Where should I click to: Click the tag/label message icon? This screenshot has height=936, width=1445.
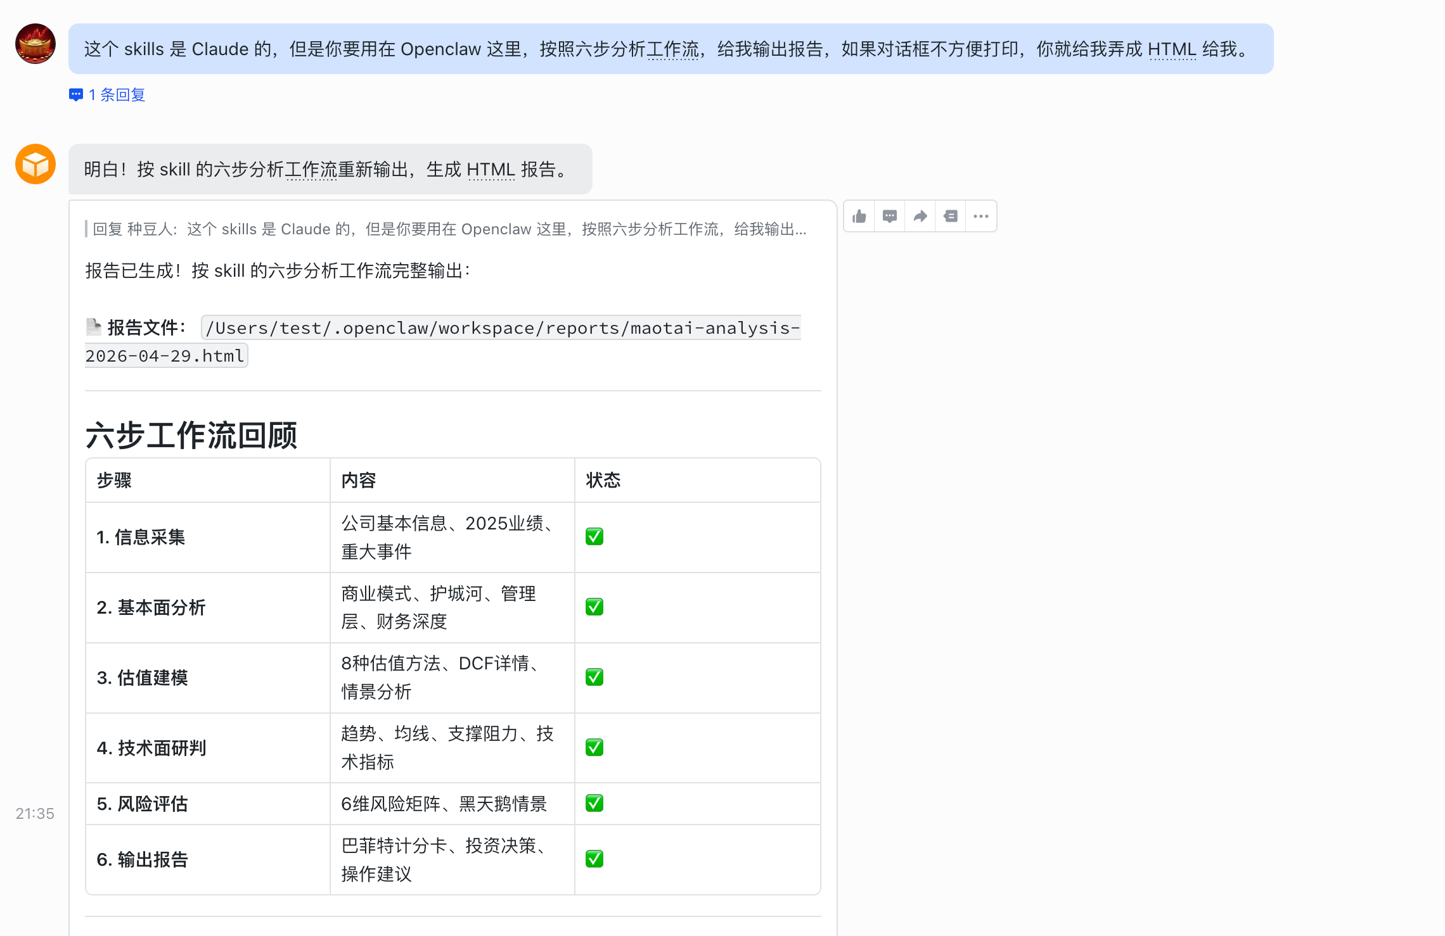point(951,217)
